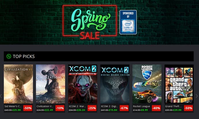Click the -10% discount badge
The height and width of the screenshot is (119, 199).
(x=60, y=108)
